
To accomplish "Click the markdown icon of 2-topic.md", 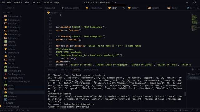I will click(x=6, y=31).
